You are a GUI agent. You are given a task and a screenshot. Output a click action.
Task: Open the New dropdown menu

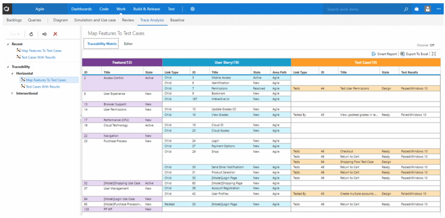click(15, 34)
